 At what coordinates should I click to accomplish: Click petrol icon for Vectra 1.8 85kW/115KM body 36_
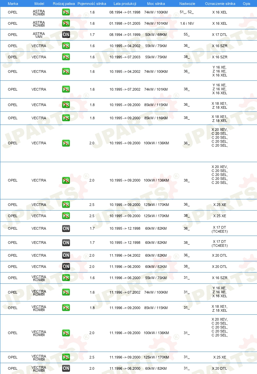tap(66, 105)
